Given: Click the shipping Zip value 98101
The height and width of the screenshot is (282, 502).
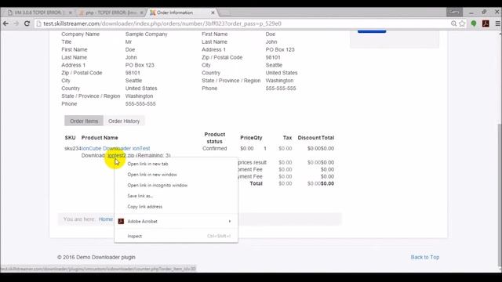Looking at the screenshot, I should click(x=273, y=57).
